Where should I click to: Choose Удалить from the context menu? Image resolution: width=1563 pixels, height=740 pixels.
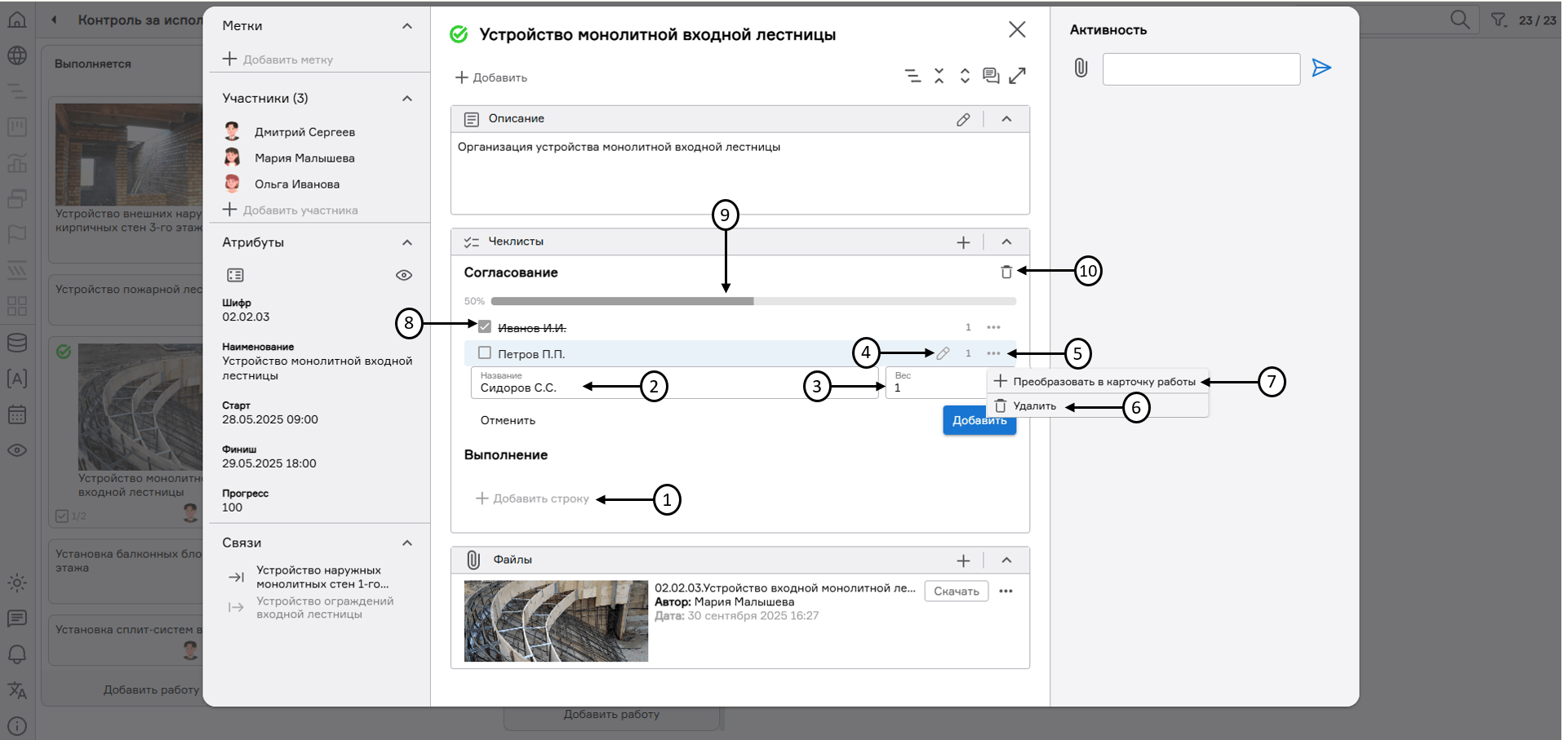pyautogui.click(x=1034, y=406)
